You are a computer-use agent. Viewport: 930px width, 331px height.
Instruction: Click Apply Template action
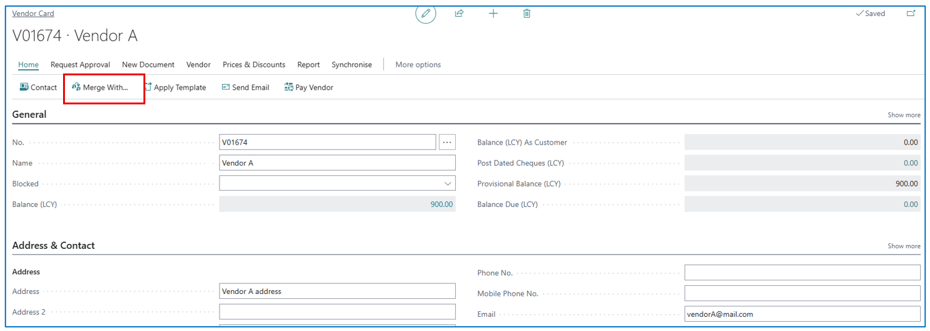[x=175, y=88]
